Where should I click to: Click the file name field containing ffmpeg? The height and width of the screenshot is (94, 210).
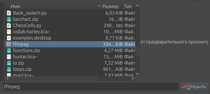pyautogui.click(x=91, y=87)
